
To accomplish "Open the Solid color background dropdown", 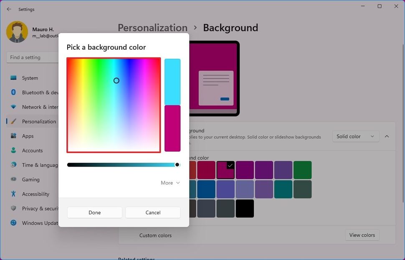I will [x=355, y=136].
